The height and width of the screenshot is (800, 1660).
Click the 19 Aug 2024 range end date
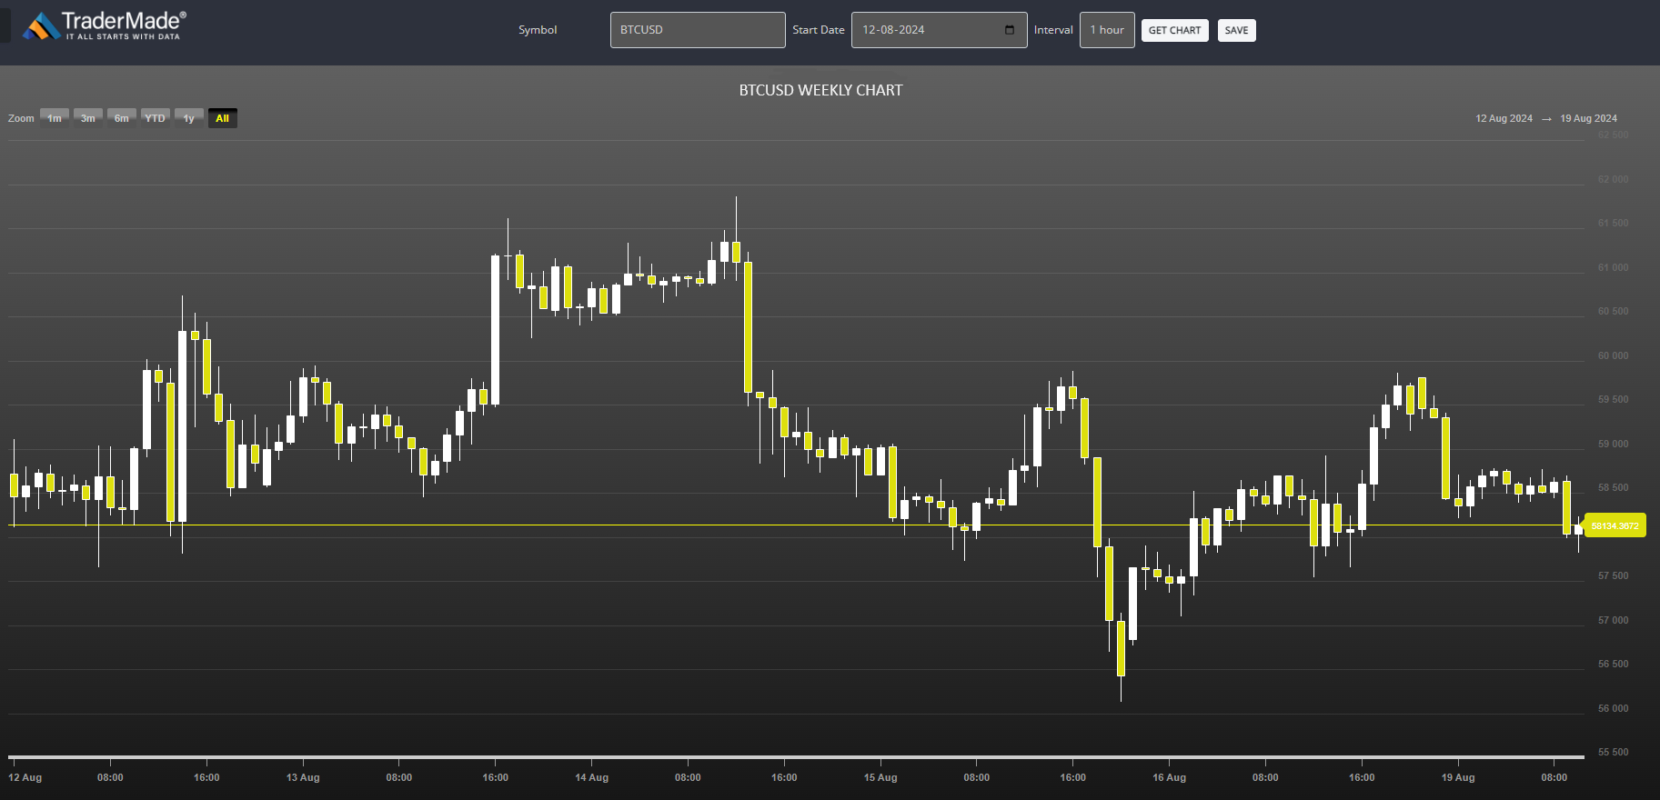(x=1588, y=118)
